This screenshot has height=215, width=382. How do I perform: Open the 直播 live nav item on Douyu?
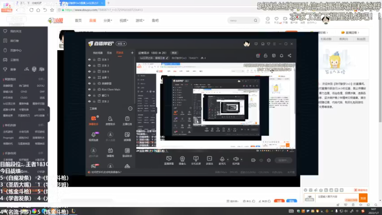pos(93,21)
